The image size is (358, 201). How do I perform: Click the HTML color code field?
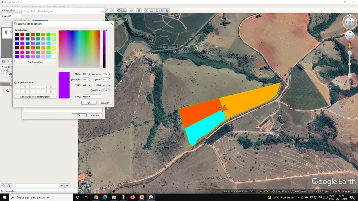[92, 97]
